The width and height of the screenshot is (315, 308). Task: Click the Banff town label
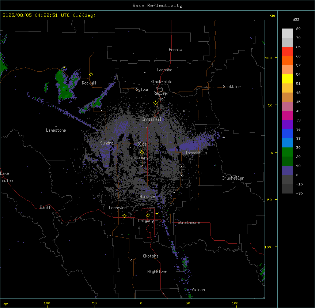(45, 207)
